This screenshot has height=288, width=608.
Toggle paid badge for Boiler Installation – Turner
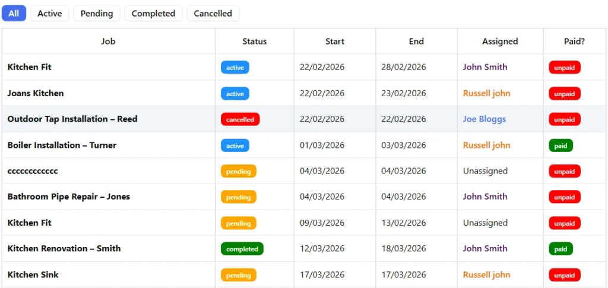click(x=560, y=145)
